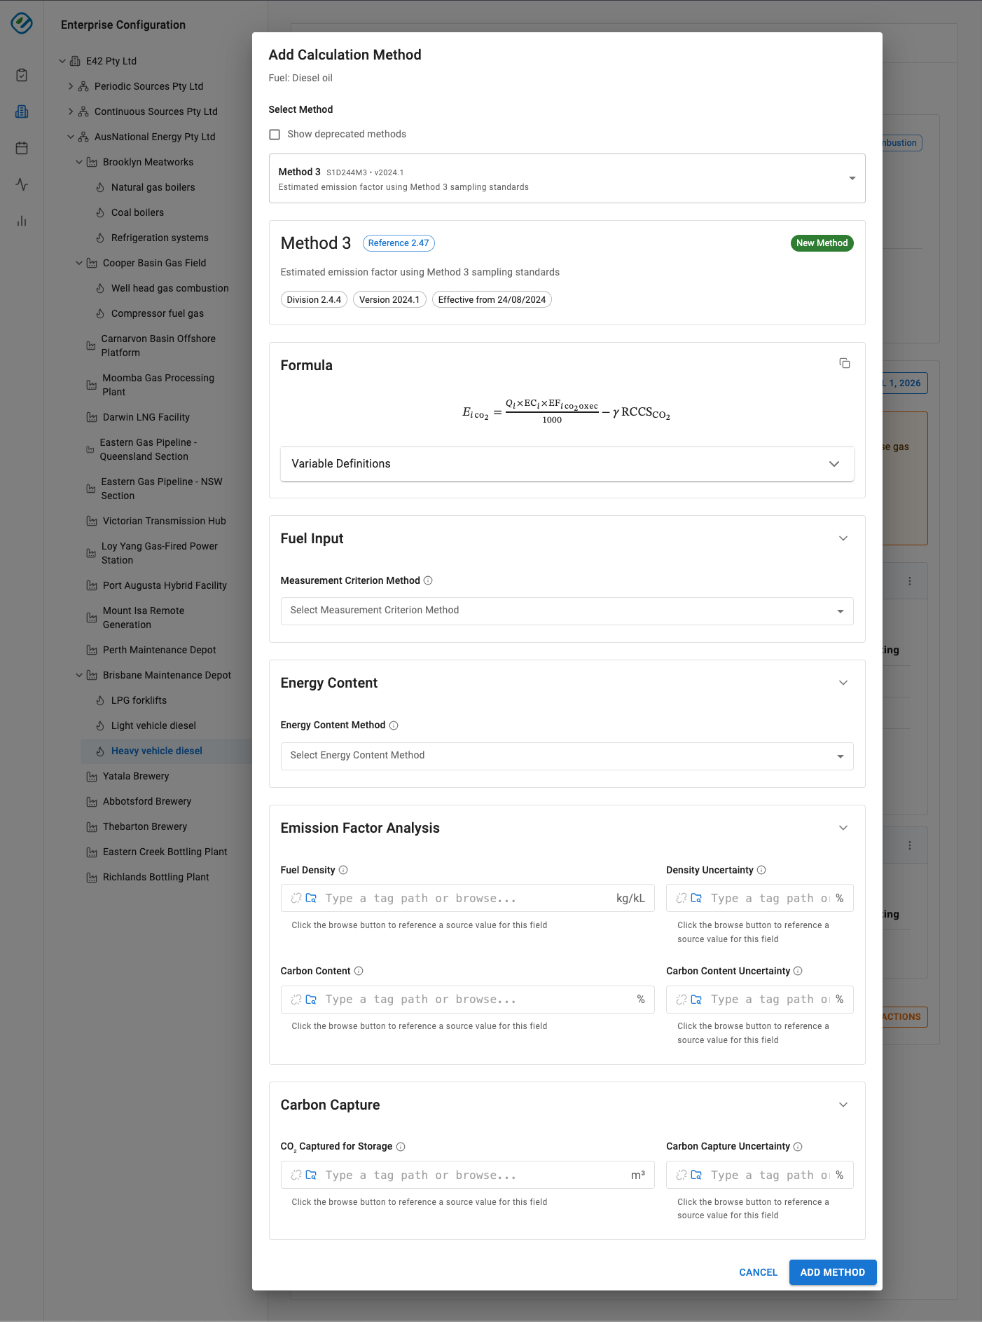Click the Cancel button
The width and height of the screenshot is (982, 1322).
click(758, 1272)
